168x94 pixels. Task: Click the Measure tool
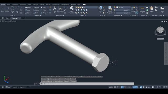(142, 9)
